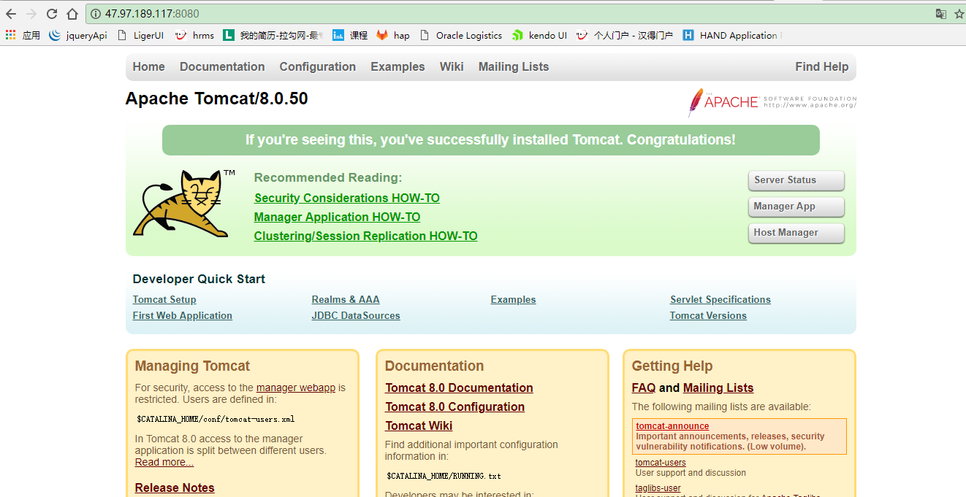Open the Tomcat Versions link

point(708,315)
